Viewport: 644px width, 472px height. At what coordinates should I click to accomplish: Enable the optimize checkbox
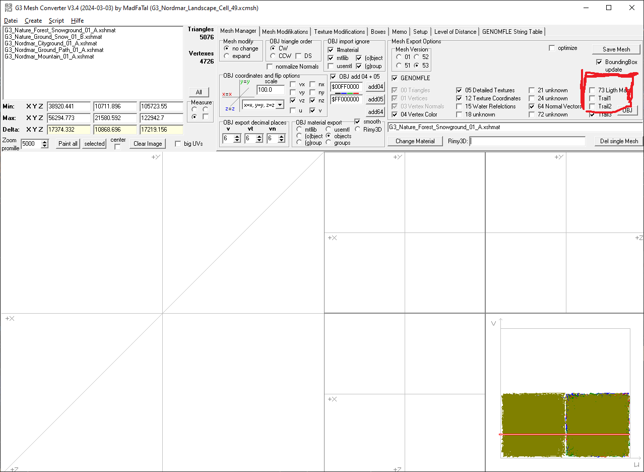[552, 48]
